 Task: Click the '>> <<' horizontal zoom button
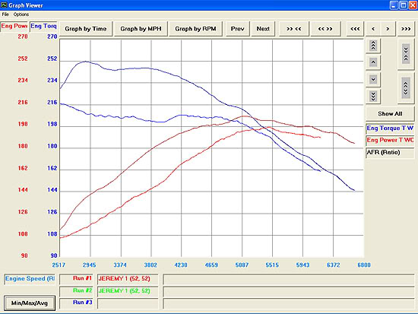tap(294, 29)
